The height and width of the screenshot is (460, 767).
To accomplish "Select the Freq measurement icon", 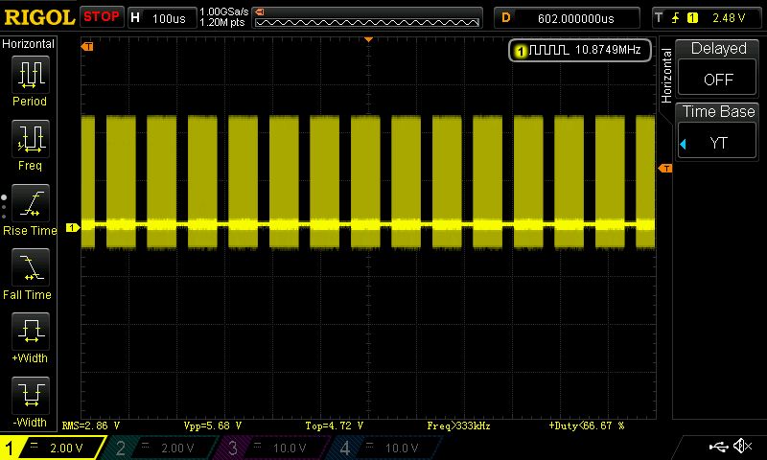I will [x=31, y=139].
